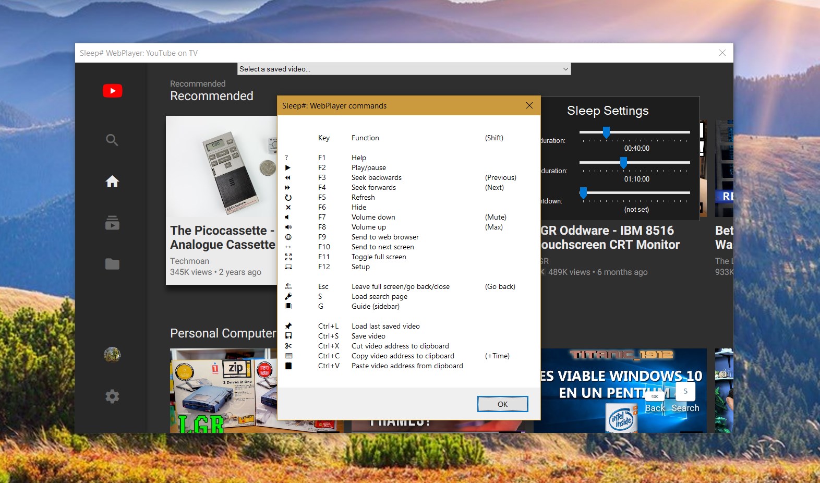Open Subscriptions icon in sidebar
820x483 pixels.
(x=112, y=223)
